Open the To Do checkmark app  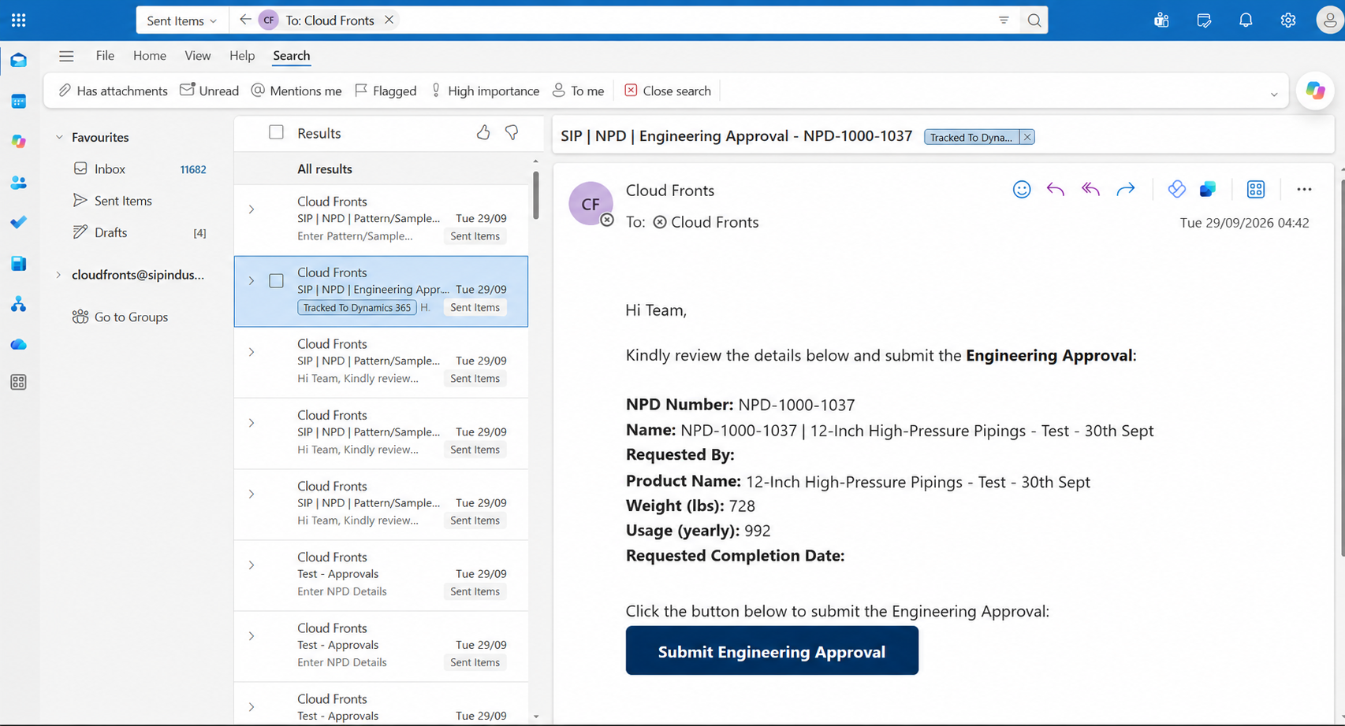coord(19,223)
